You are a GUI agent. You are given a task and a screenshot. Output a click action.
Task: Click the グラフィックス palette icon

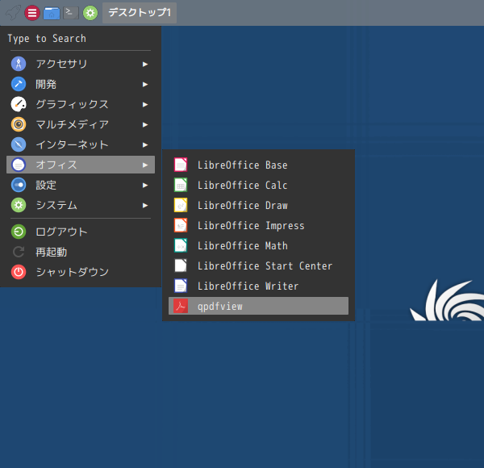point(19,104)
